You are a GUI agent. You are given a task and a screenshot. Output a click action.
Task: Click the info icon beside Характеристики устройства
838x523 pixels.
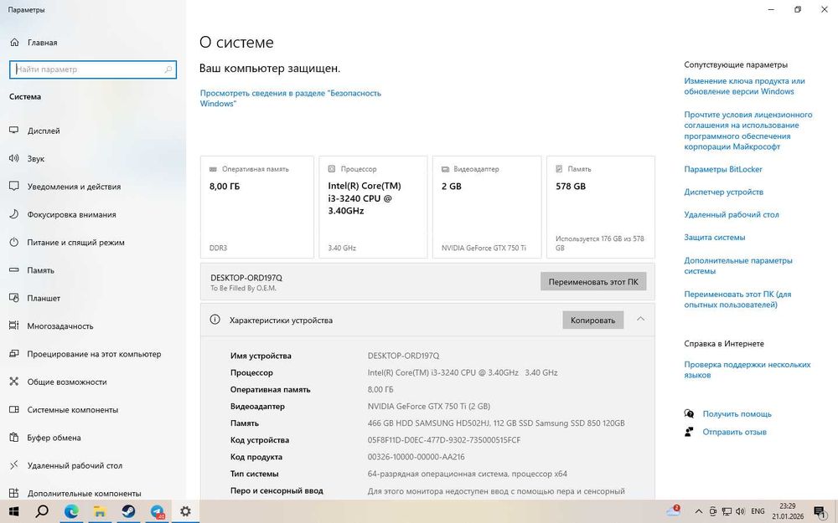pyautogui.click(x=215, y=320)
